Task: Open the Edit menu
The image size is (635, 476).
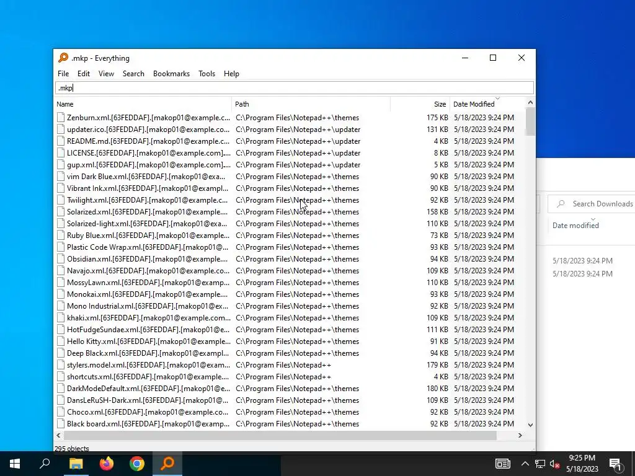Action: (84, 74)
